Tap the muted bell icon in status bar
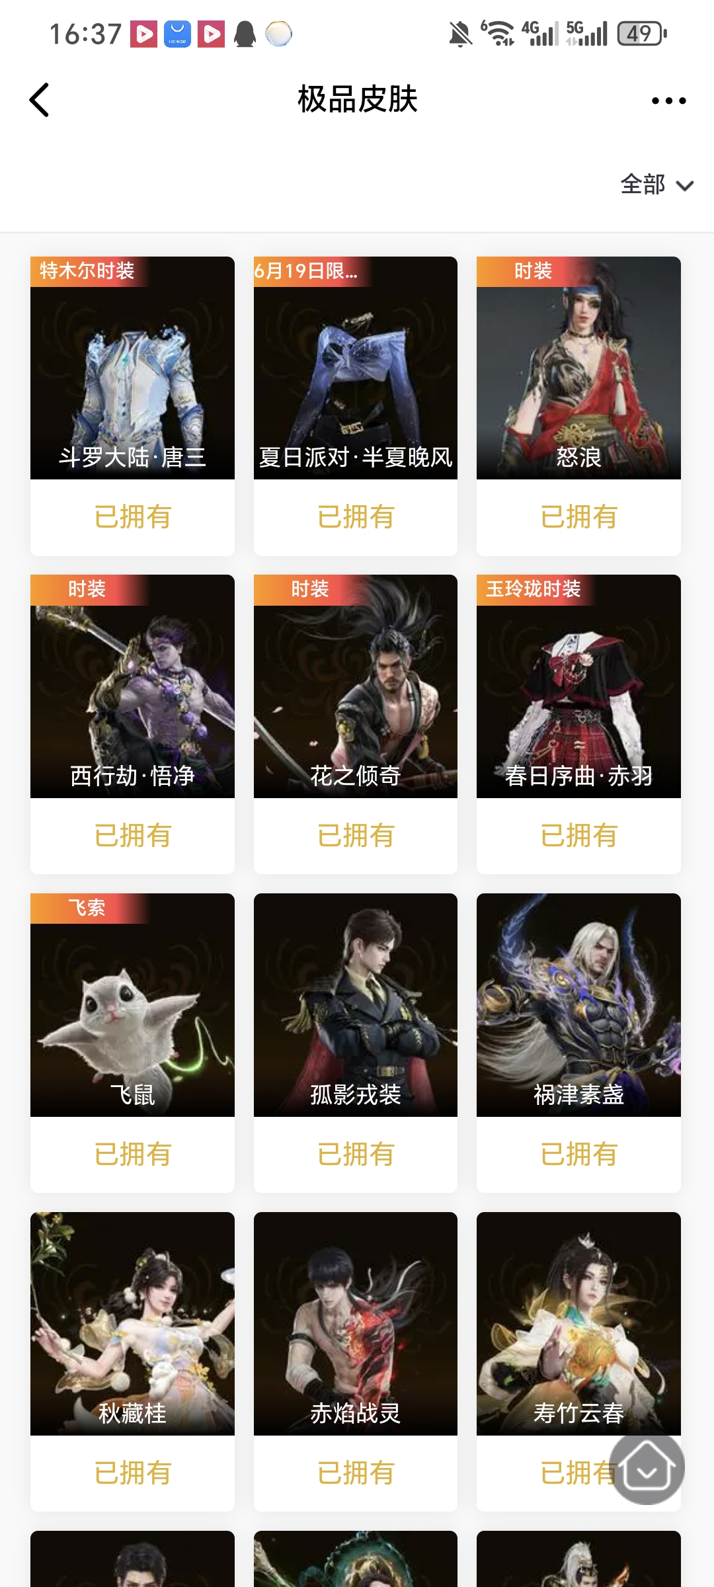714x1587 pixels. [x=460, y=34]
